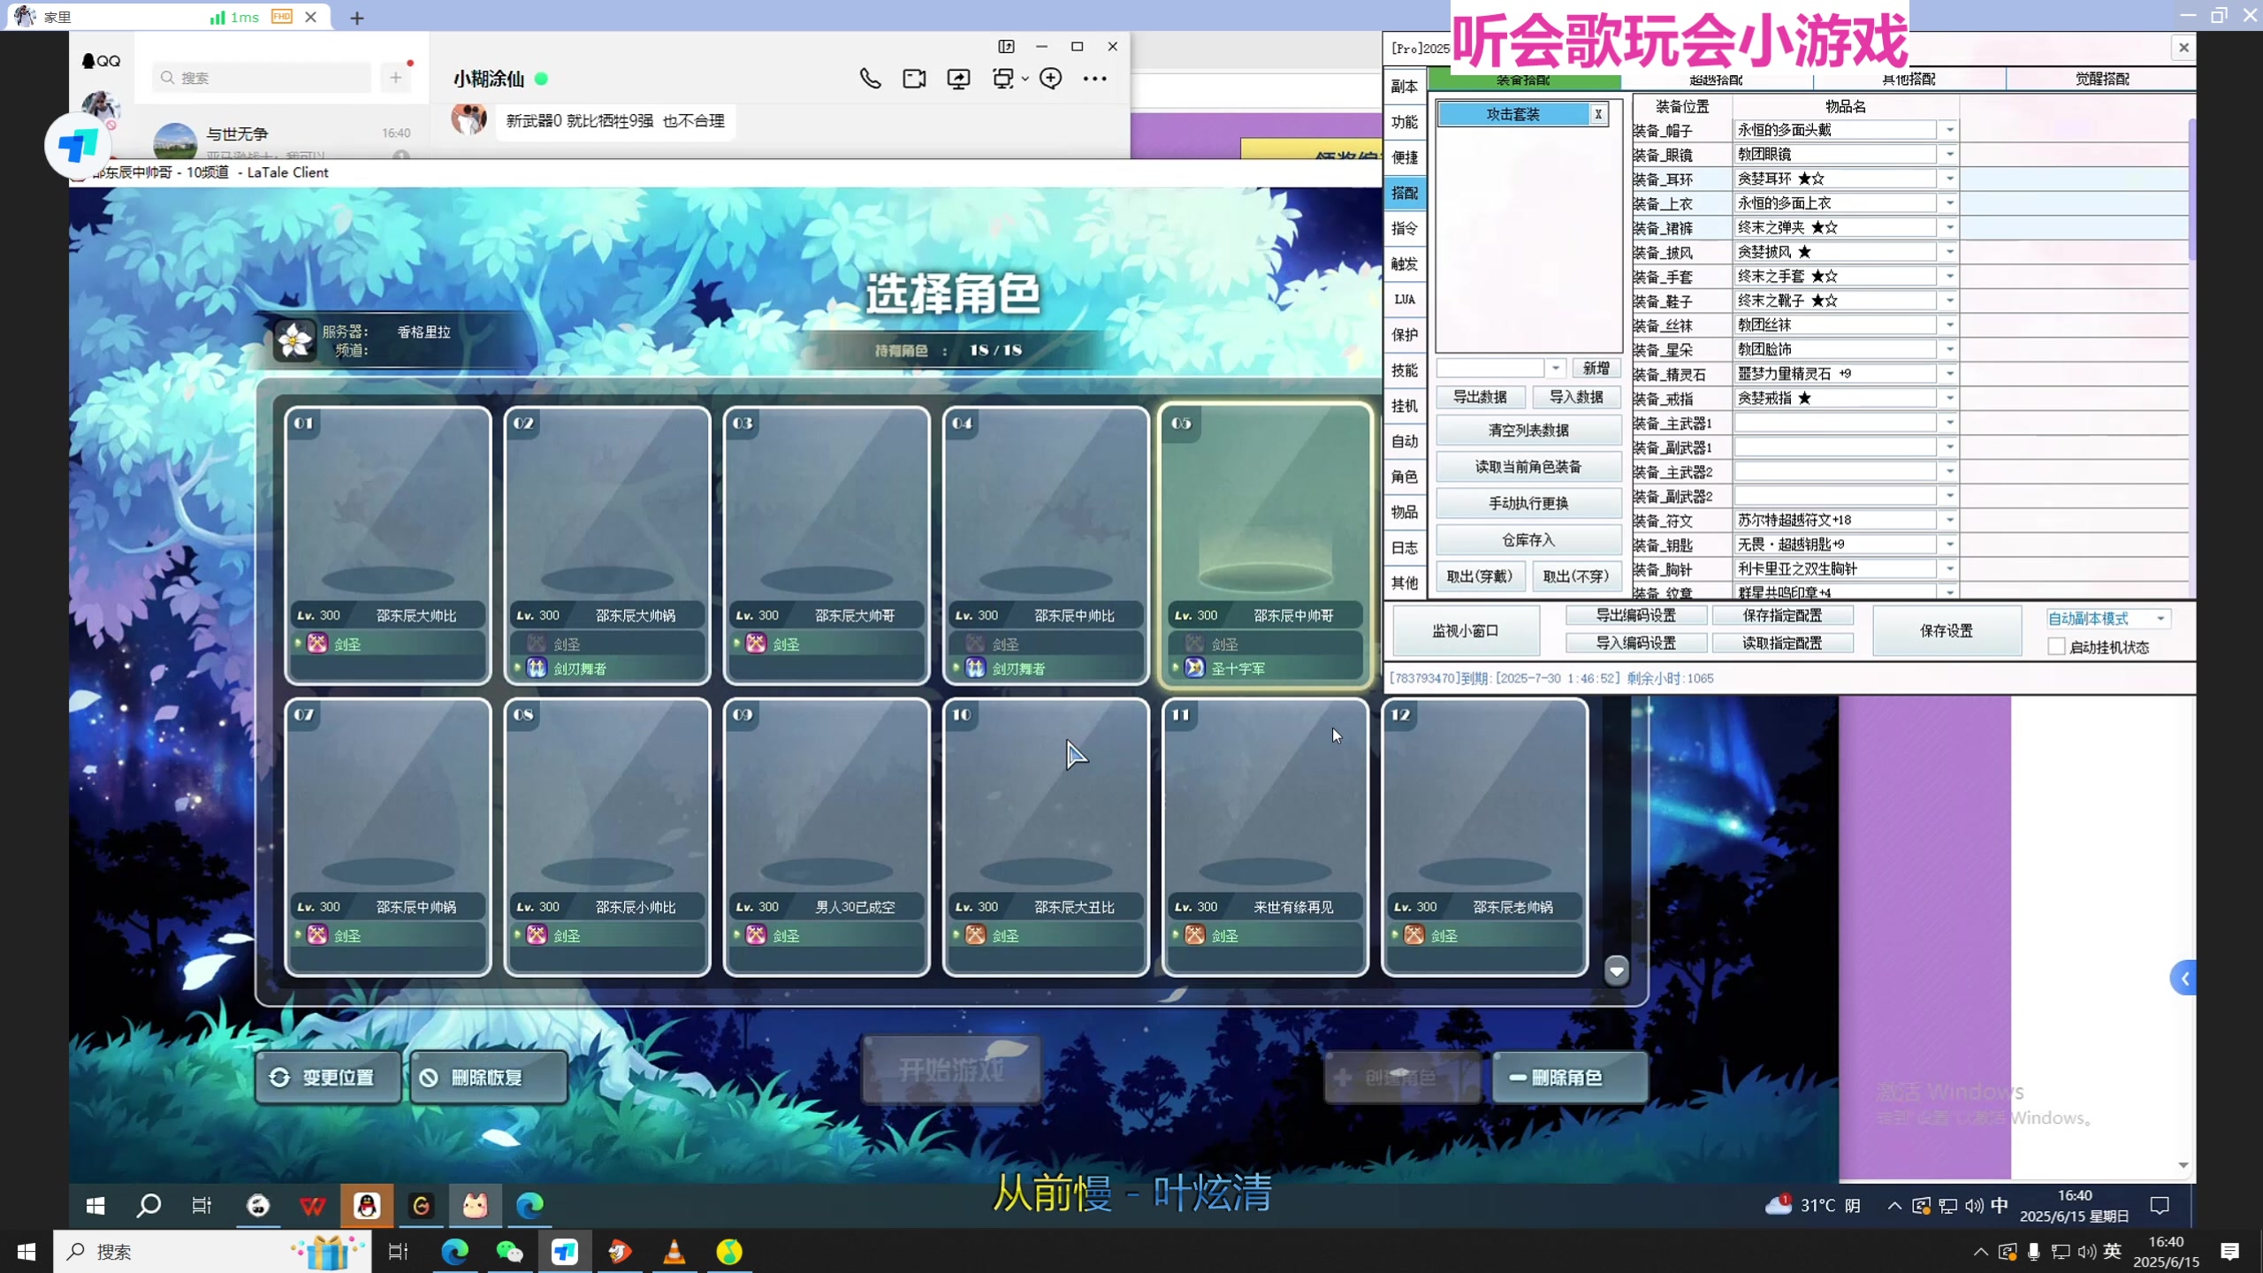Open Edge browser in remote taskbar
Viewport: 2263px width, 1273px height.
tap(530, 1205)
